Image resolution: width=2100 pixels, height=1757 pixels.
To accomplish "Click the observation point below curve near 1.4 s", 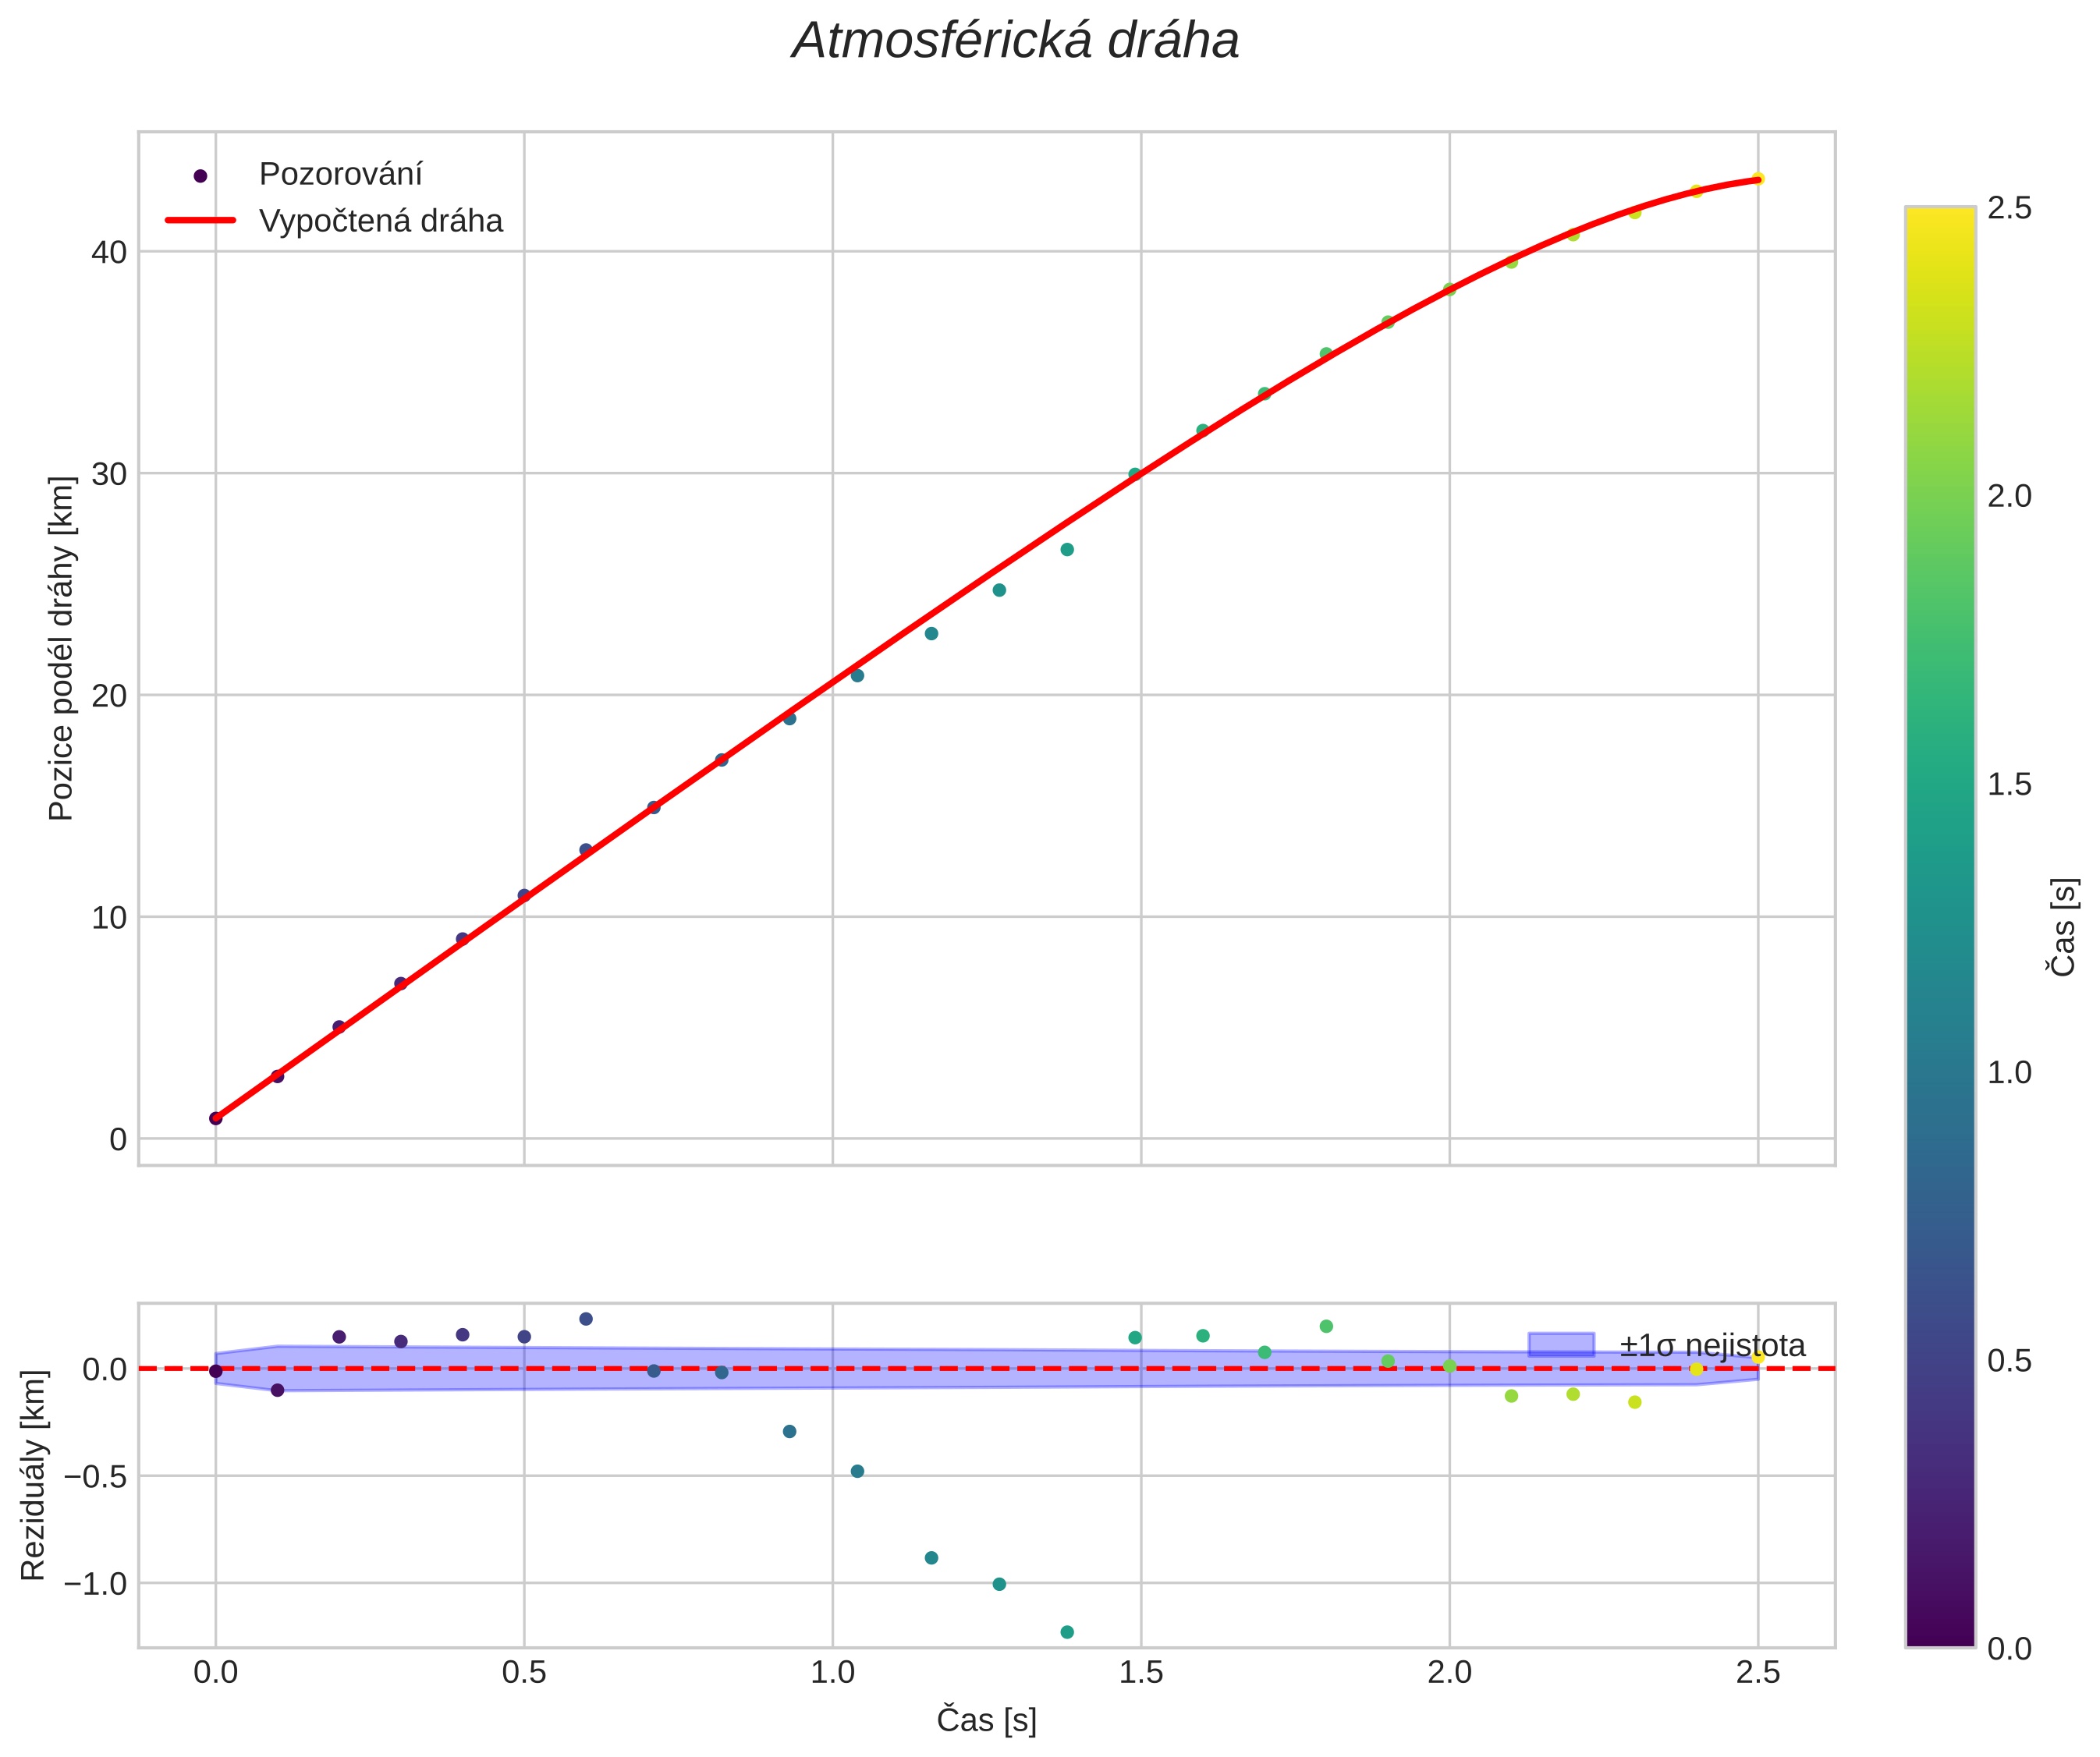I will [x=1067, y=550].
